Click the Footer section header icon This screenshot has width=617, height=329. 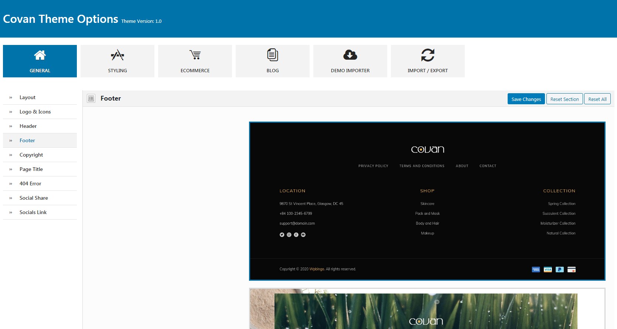[x=91, y=98]
